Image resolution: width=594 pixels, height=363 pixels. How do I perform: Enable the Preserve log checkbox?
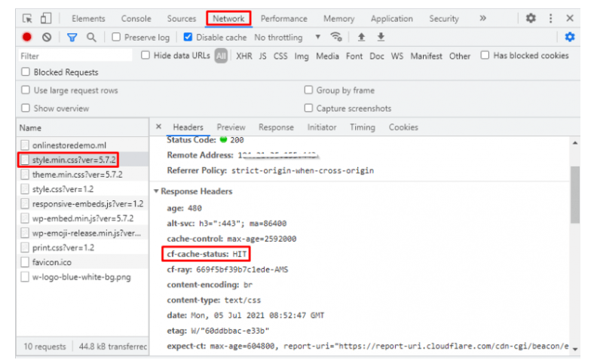pyautogui.click(x=117, y=37)
